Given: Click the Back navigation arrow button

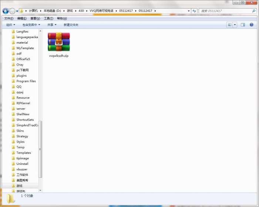Looking at the screenshot, I should [6, 11].
